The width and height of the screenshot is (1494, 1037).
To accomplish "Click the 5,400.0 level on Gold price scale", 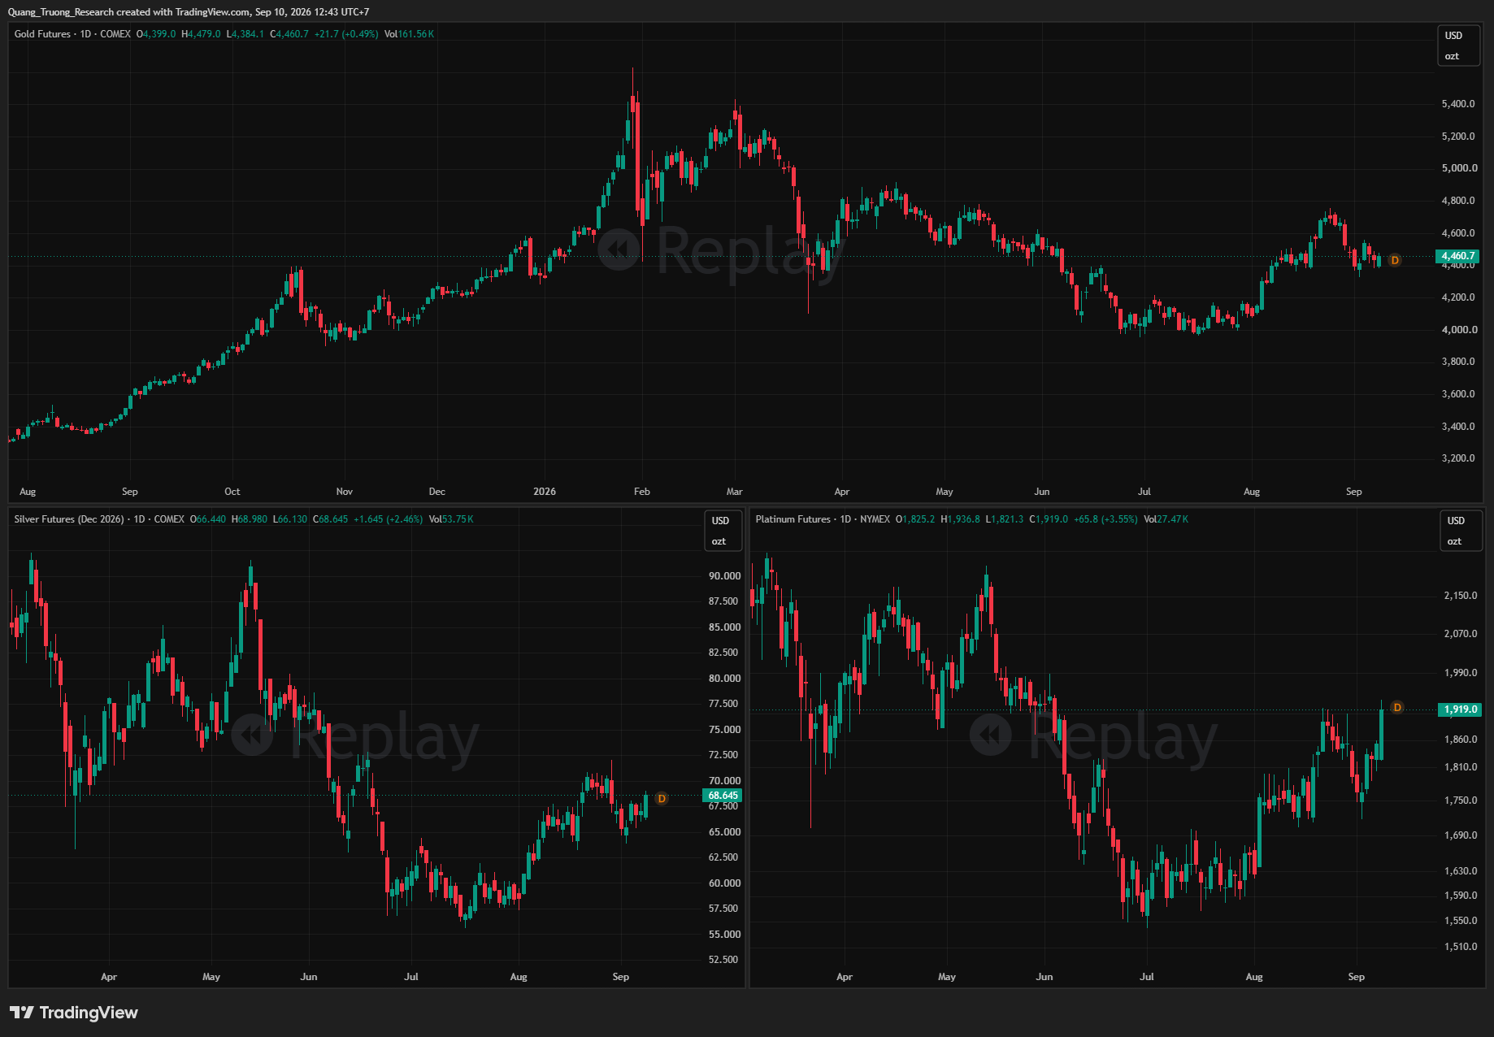I will pyautogui.click(x=1458, y=104).
